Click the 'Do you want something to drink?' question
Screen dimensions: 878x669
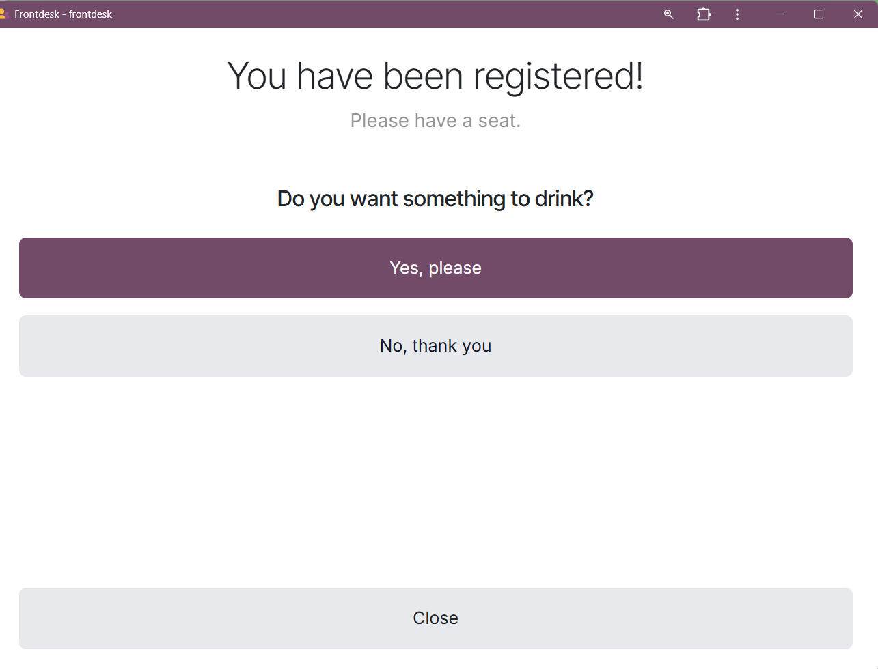435,199
